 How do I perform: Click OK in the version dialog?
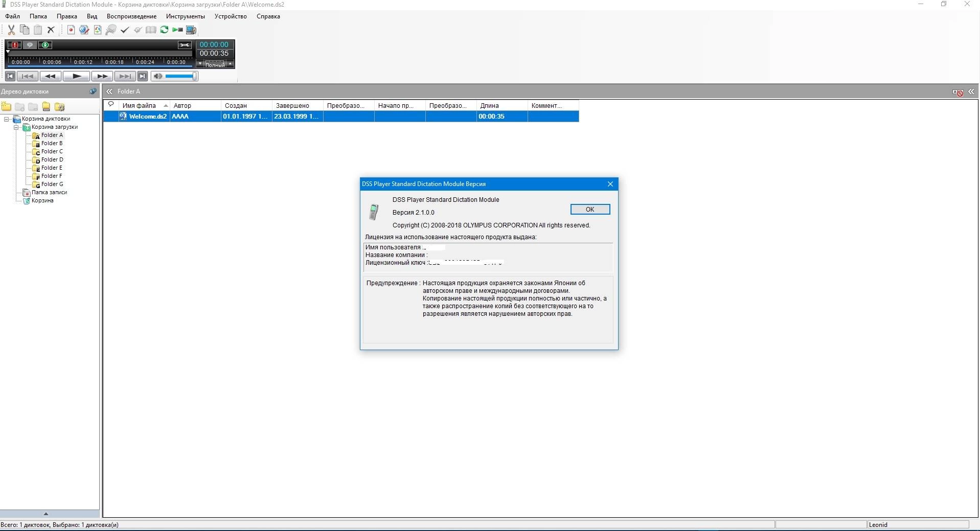point(590,210)
